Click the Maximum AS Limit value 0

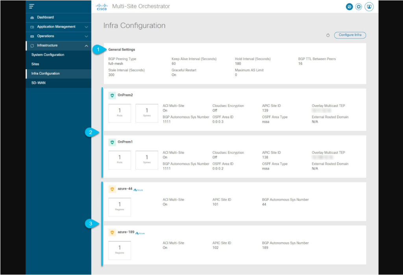click(236, 75)
